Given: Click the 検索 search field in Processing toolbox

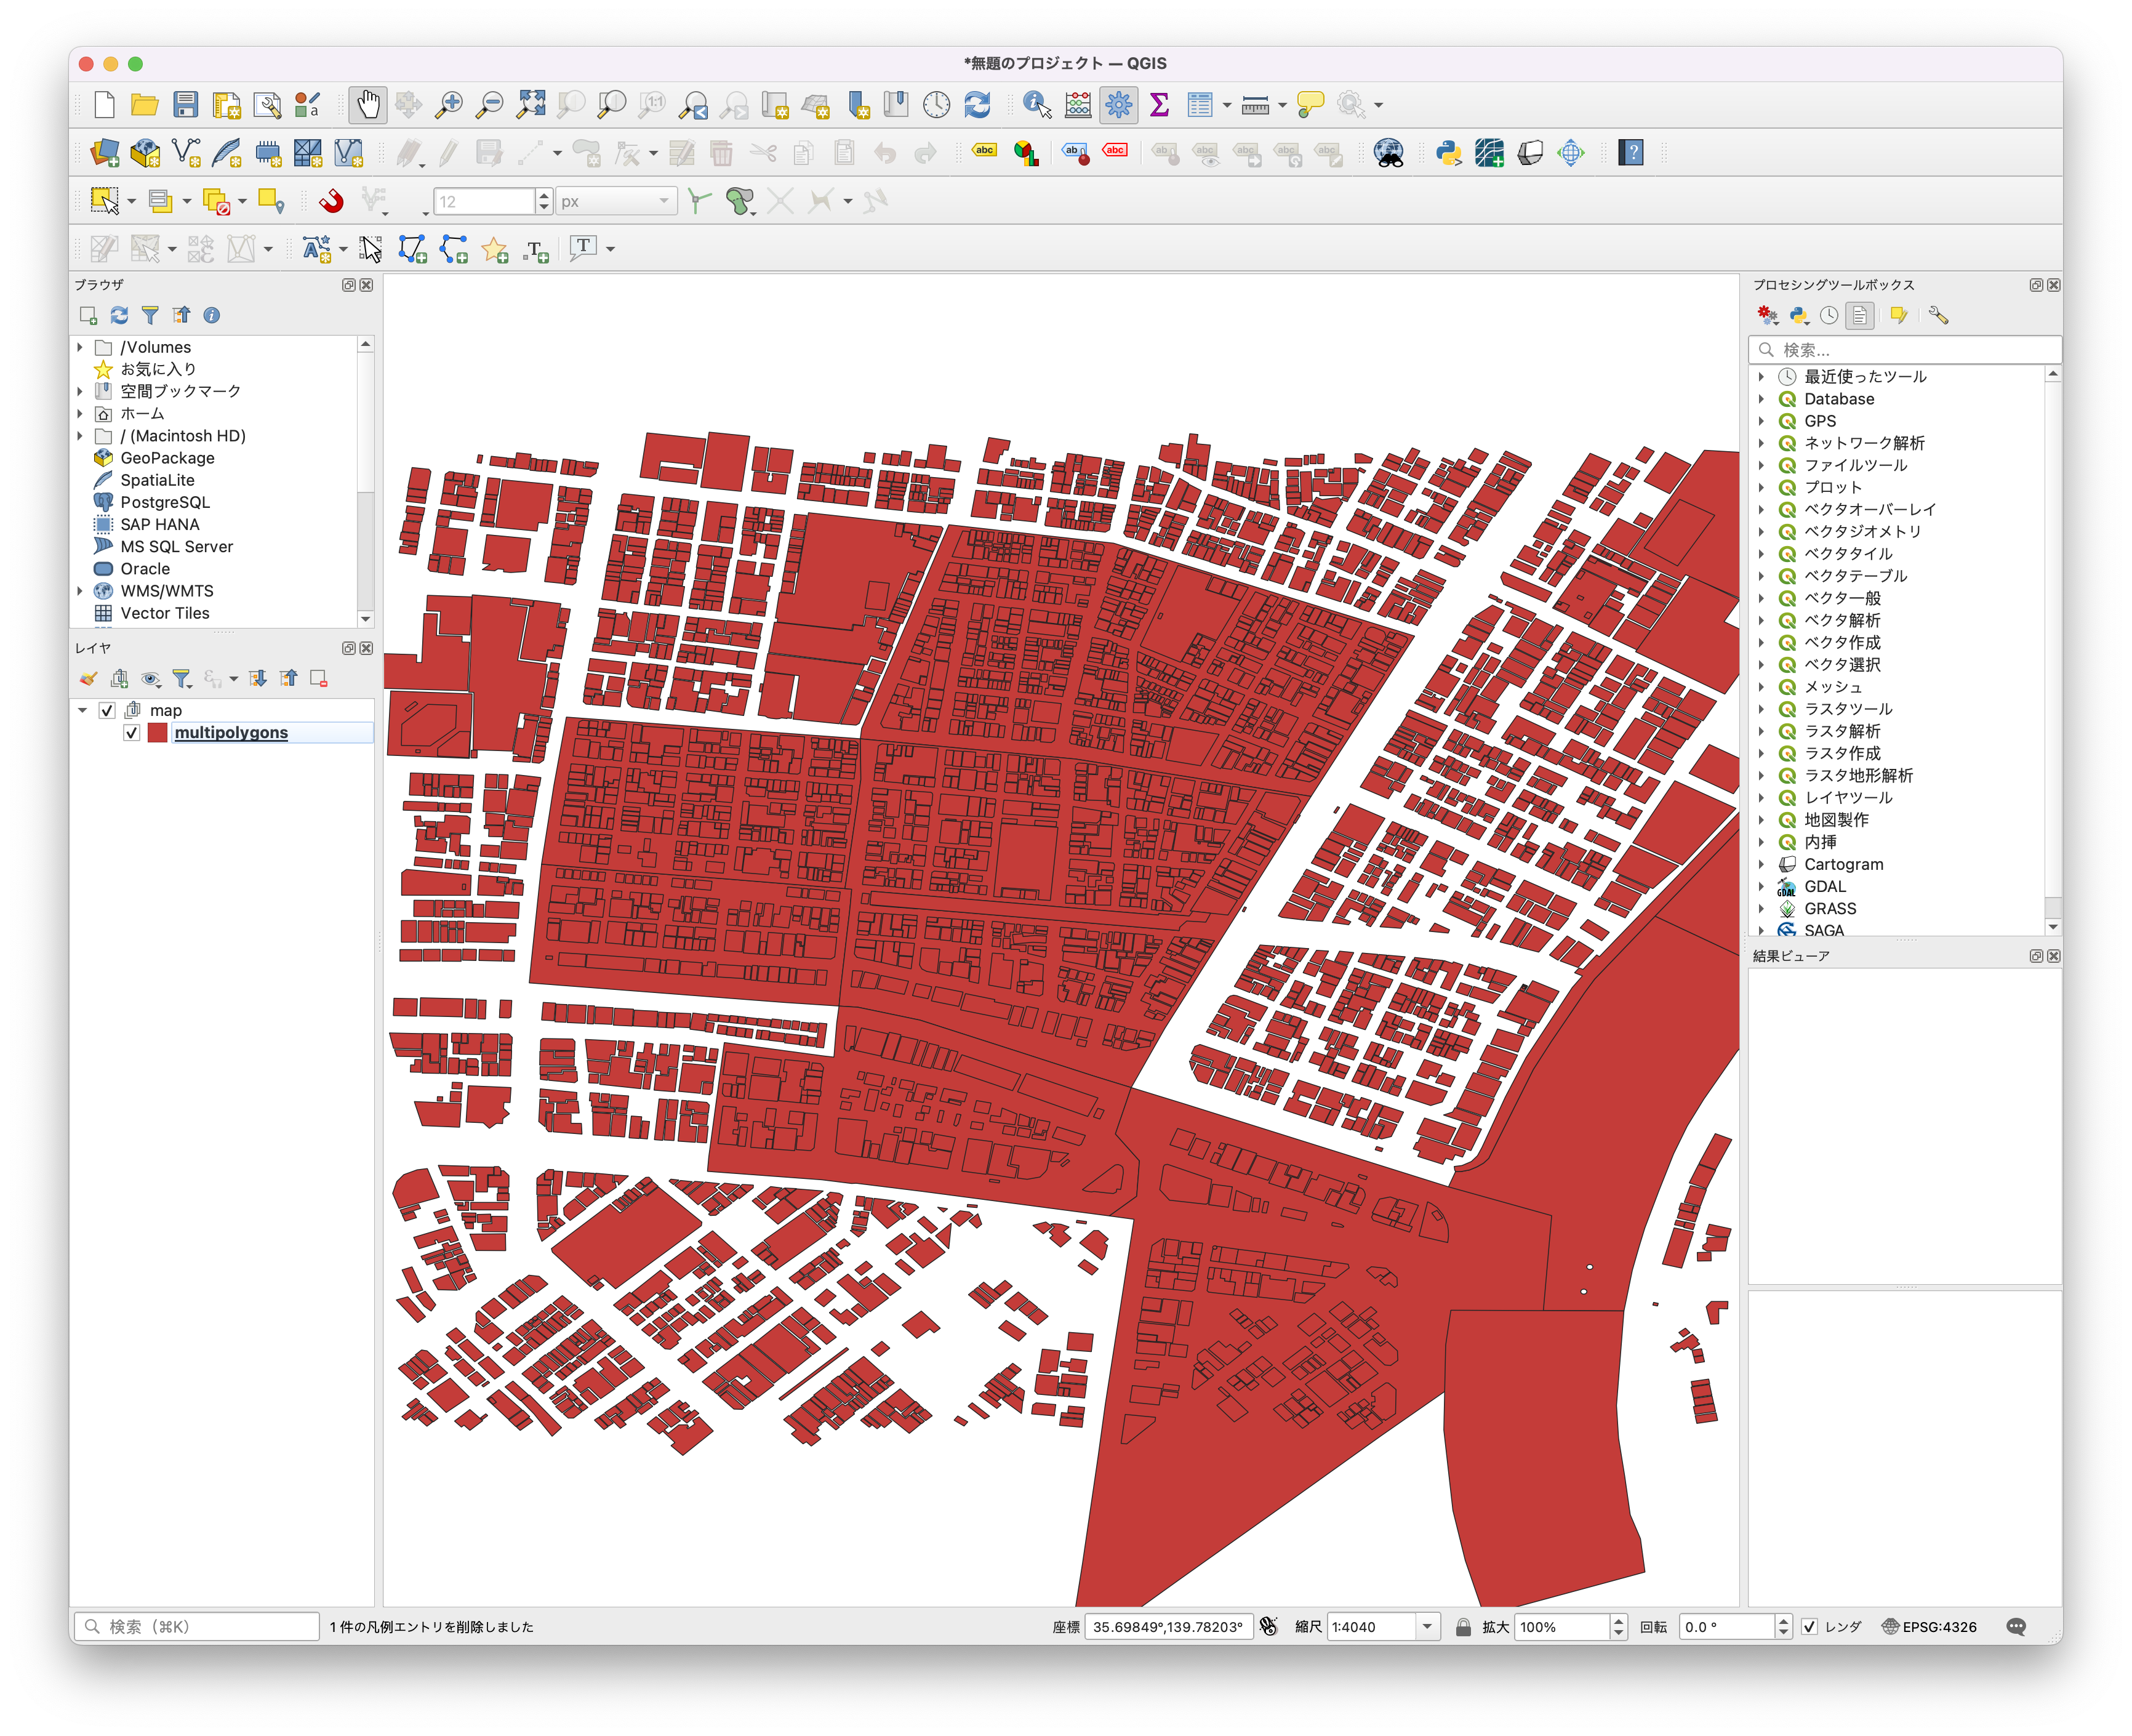Looking at the screenshot, I should coord(1899,349).
